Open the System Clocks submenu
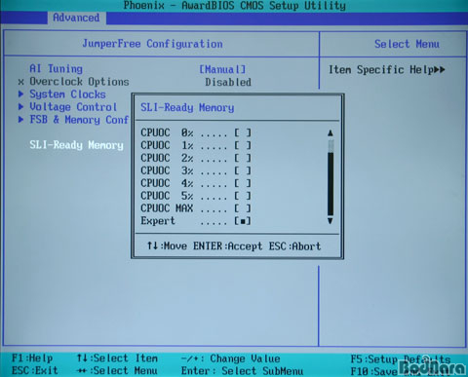This screenshot has width=468, height=377. click(67, 94)
